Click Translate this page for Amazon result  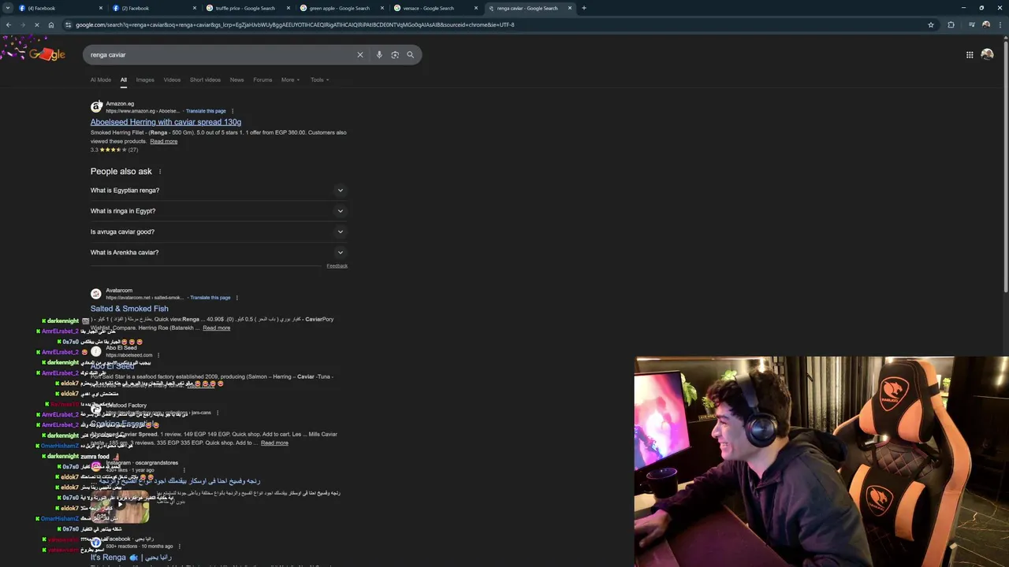(x=206, y=111)
